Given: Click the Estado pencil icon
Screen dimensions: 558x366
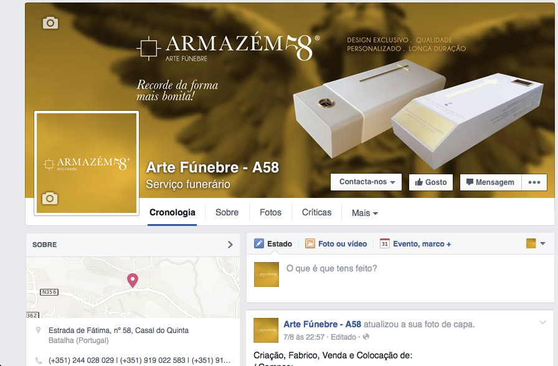Looking at the screenshot, I should [258, 243].
